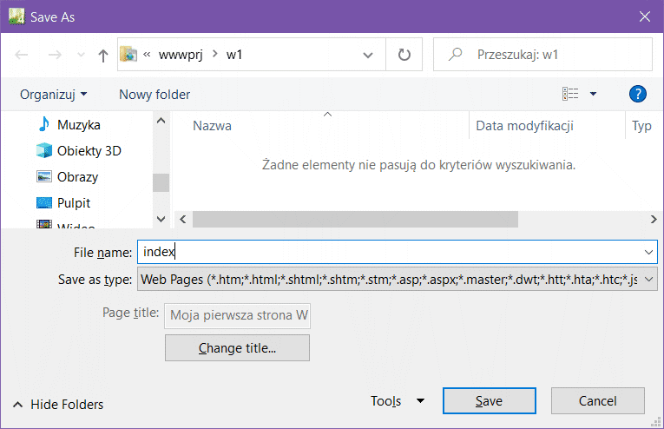
Task: Open the Save as type dropdown
Action: [397, 280]
